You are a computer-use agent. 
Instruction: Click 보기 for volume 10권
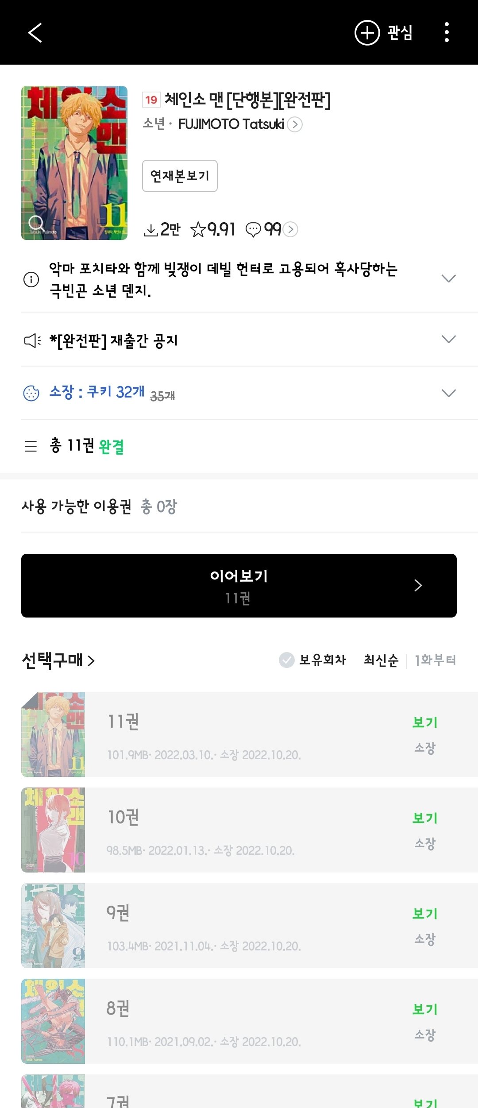425,818
